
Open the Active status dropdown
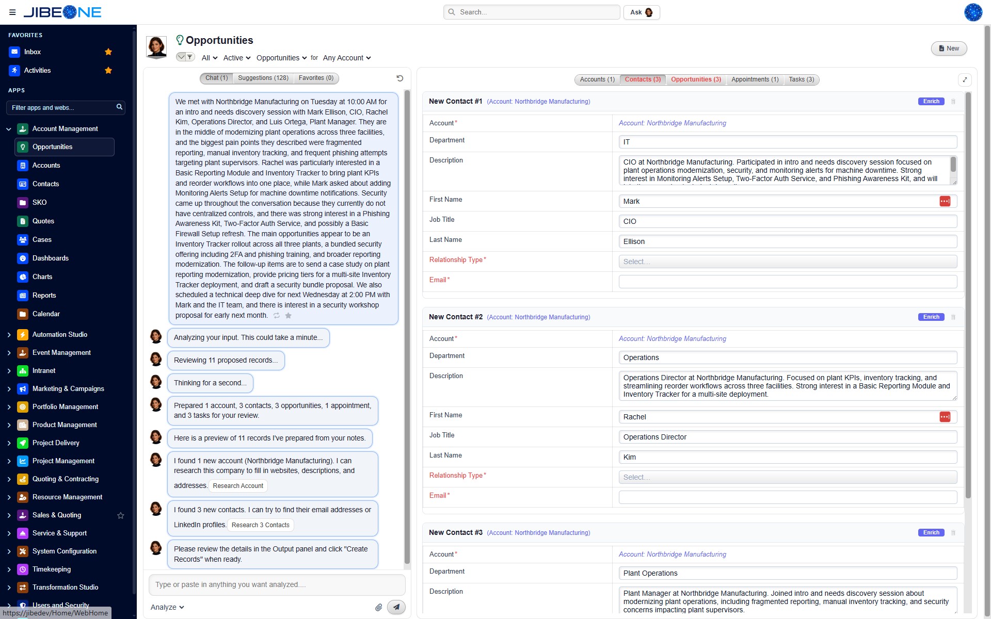click(x=237, y=58)
